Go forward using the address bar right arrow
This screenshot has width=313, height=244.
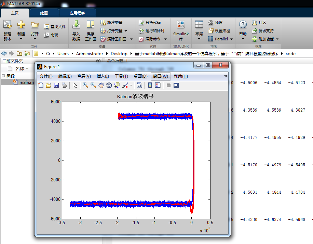point(12,53)
